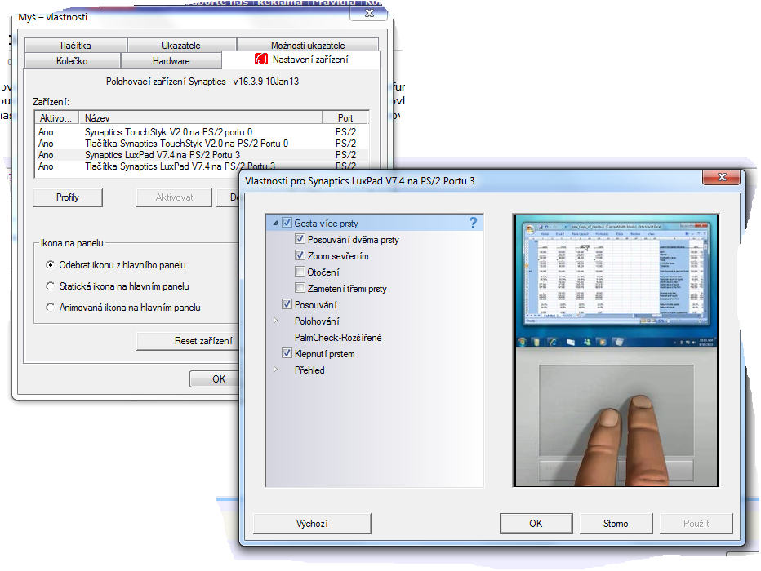Toggle the Klepnutí prstem checkbox
The height and width of the screenshot is (571, 761).
(287, 353)
